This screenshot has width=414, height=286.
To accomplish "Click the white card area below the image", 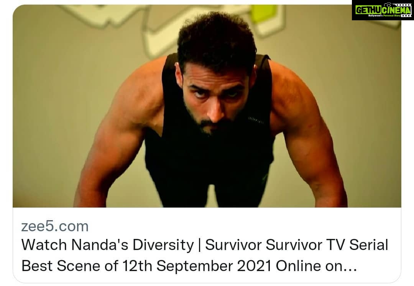I will 207,245.
